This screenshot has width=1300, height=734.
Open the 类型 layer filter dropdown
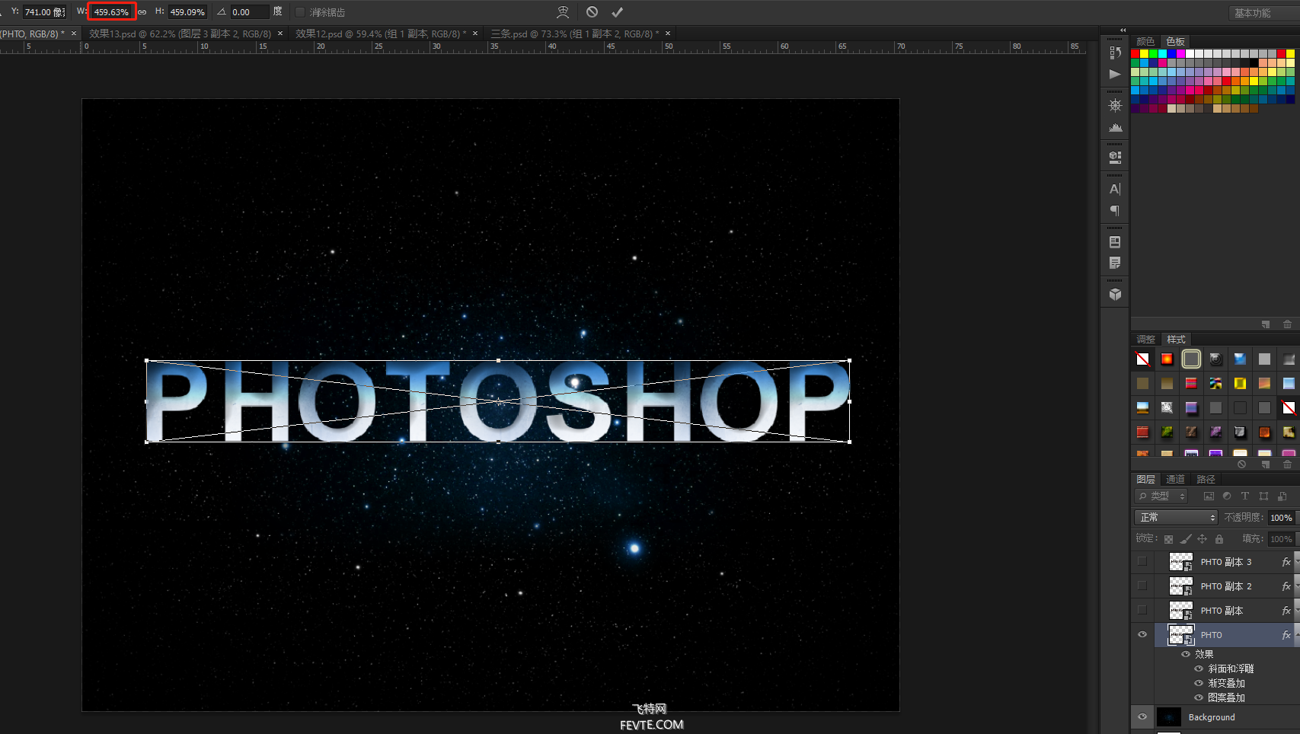pyautogui.click(x=1161, y=496)
